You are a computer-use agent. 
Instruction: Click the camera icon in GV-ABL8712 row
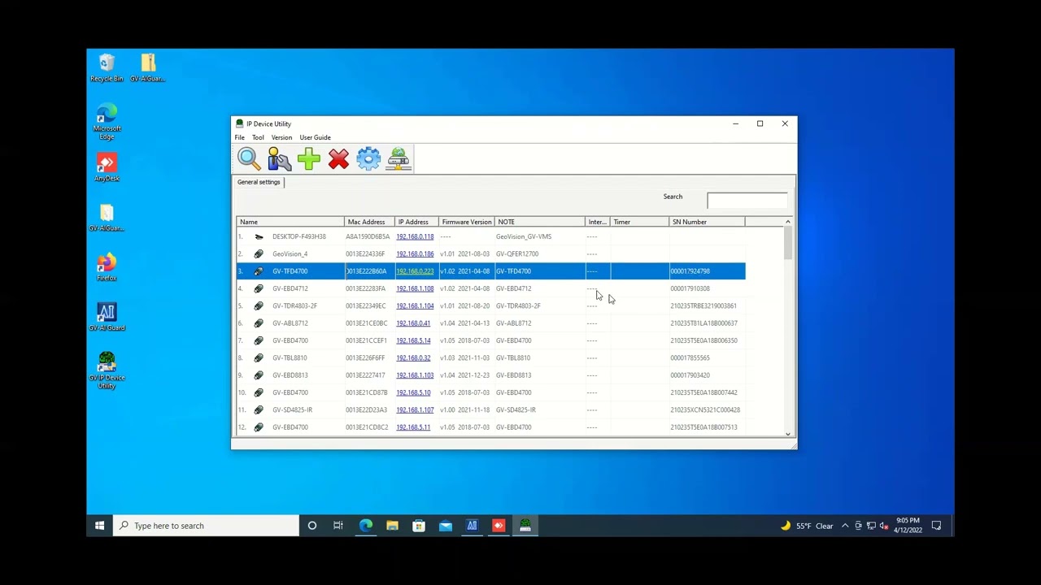[259, 323]
